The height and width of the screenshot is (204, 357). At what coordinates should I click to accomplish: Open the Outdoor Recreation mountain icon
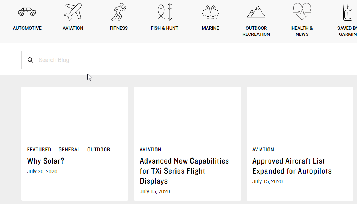[x=256, y=12]
